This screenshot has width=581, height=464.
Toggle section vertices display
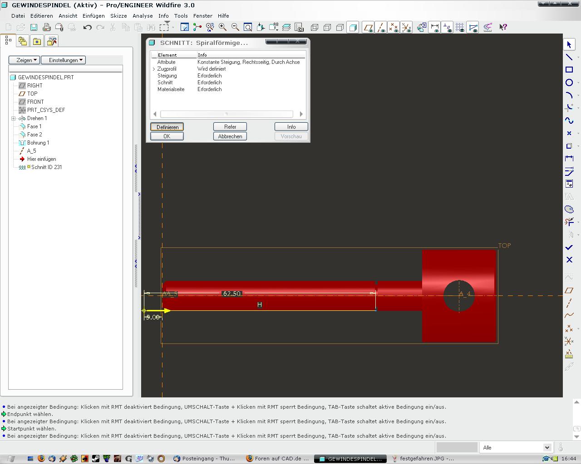click(x=473, y=27)
